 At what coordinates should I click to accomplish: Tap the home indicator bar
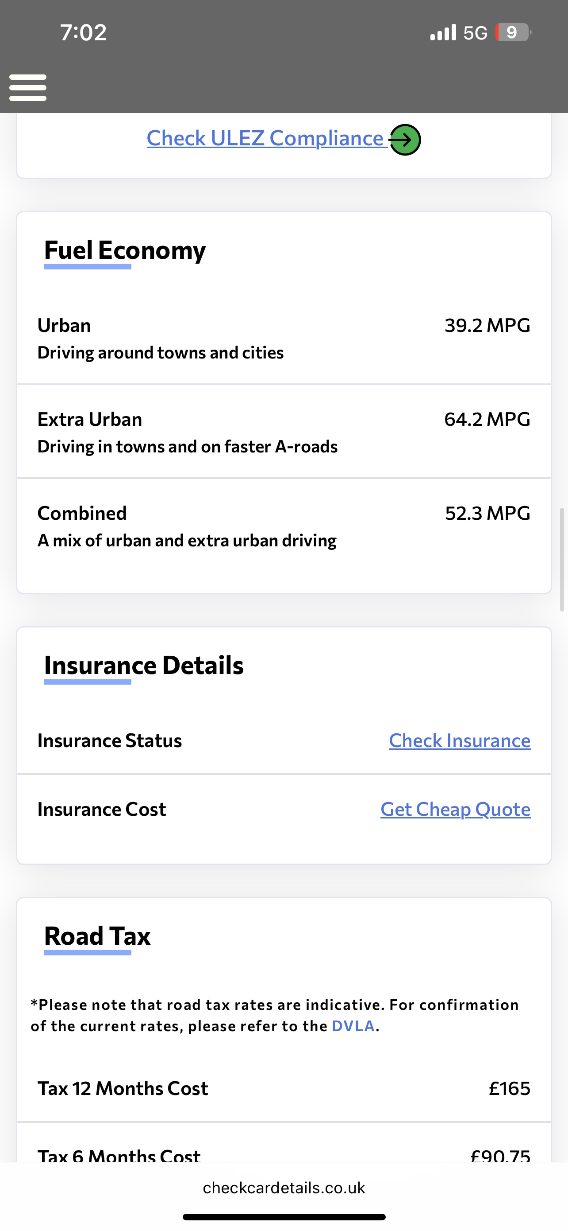pyautogui.click(x=284, y=1217)
